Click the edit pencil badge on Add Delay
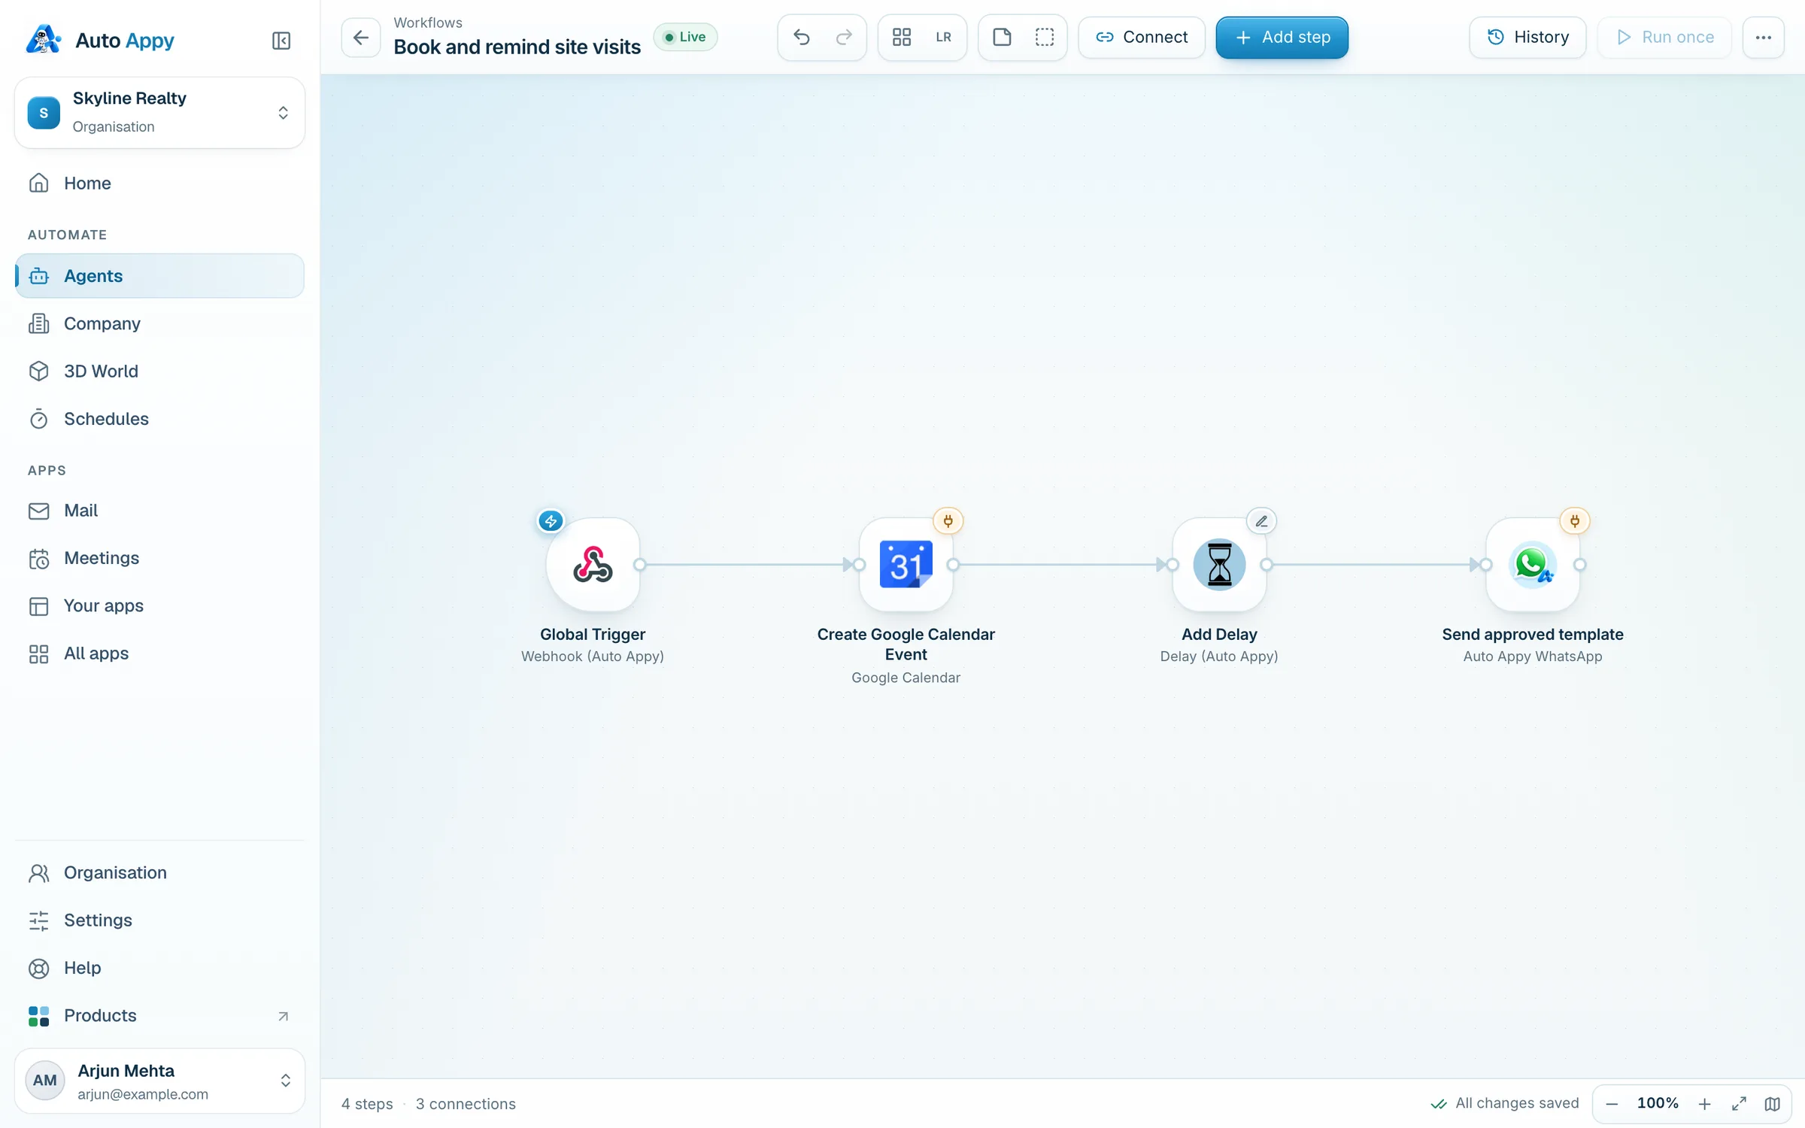The image size is (1805, 1128). click(1261, 520)
